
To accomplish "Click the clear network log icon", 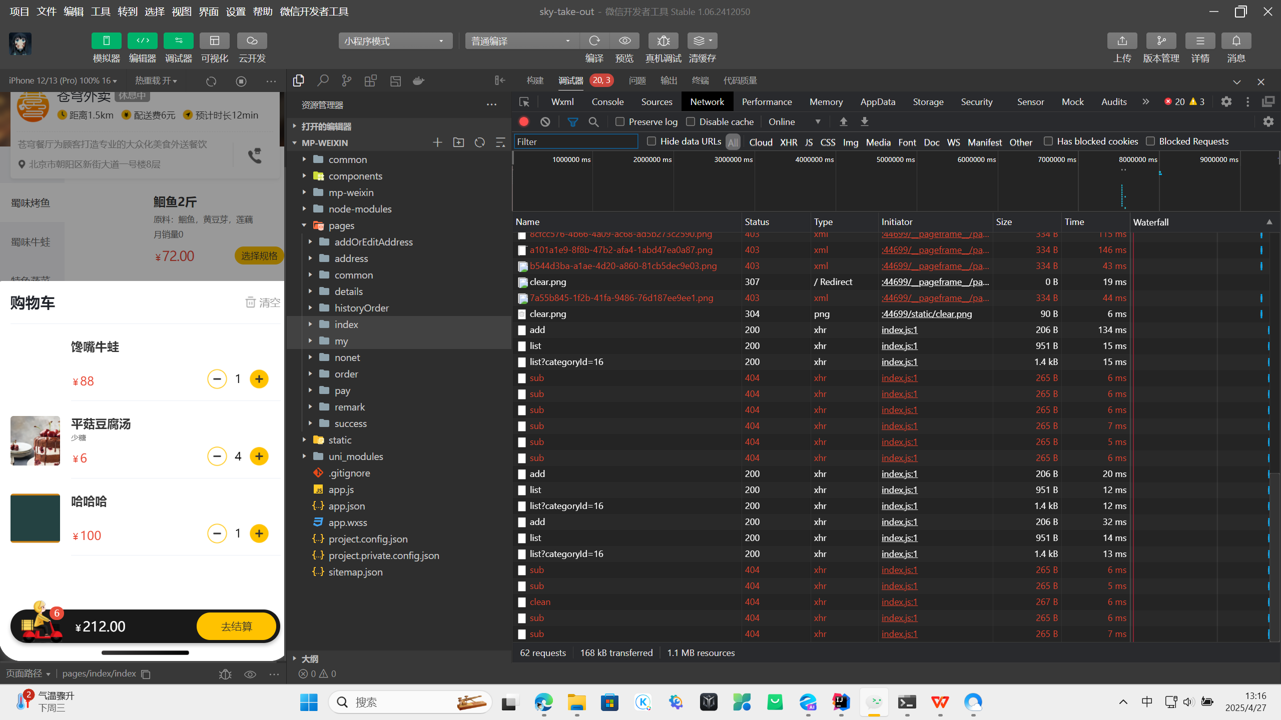I will 545,122.
